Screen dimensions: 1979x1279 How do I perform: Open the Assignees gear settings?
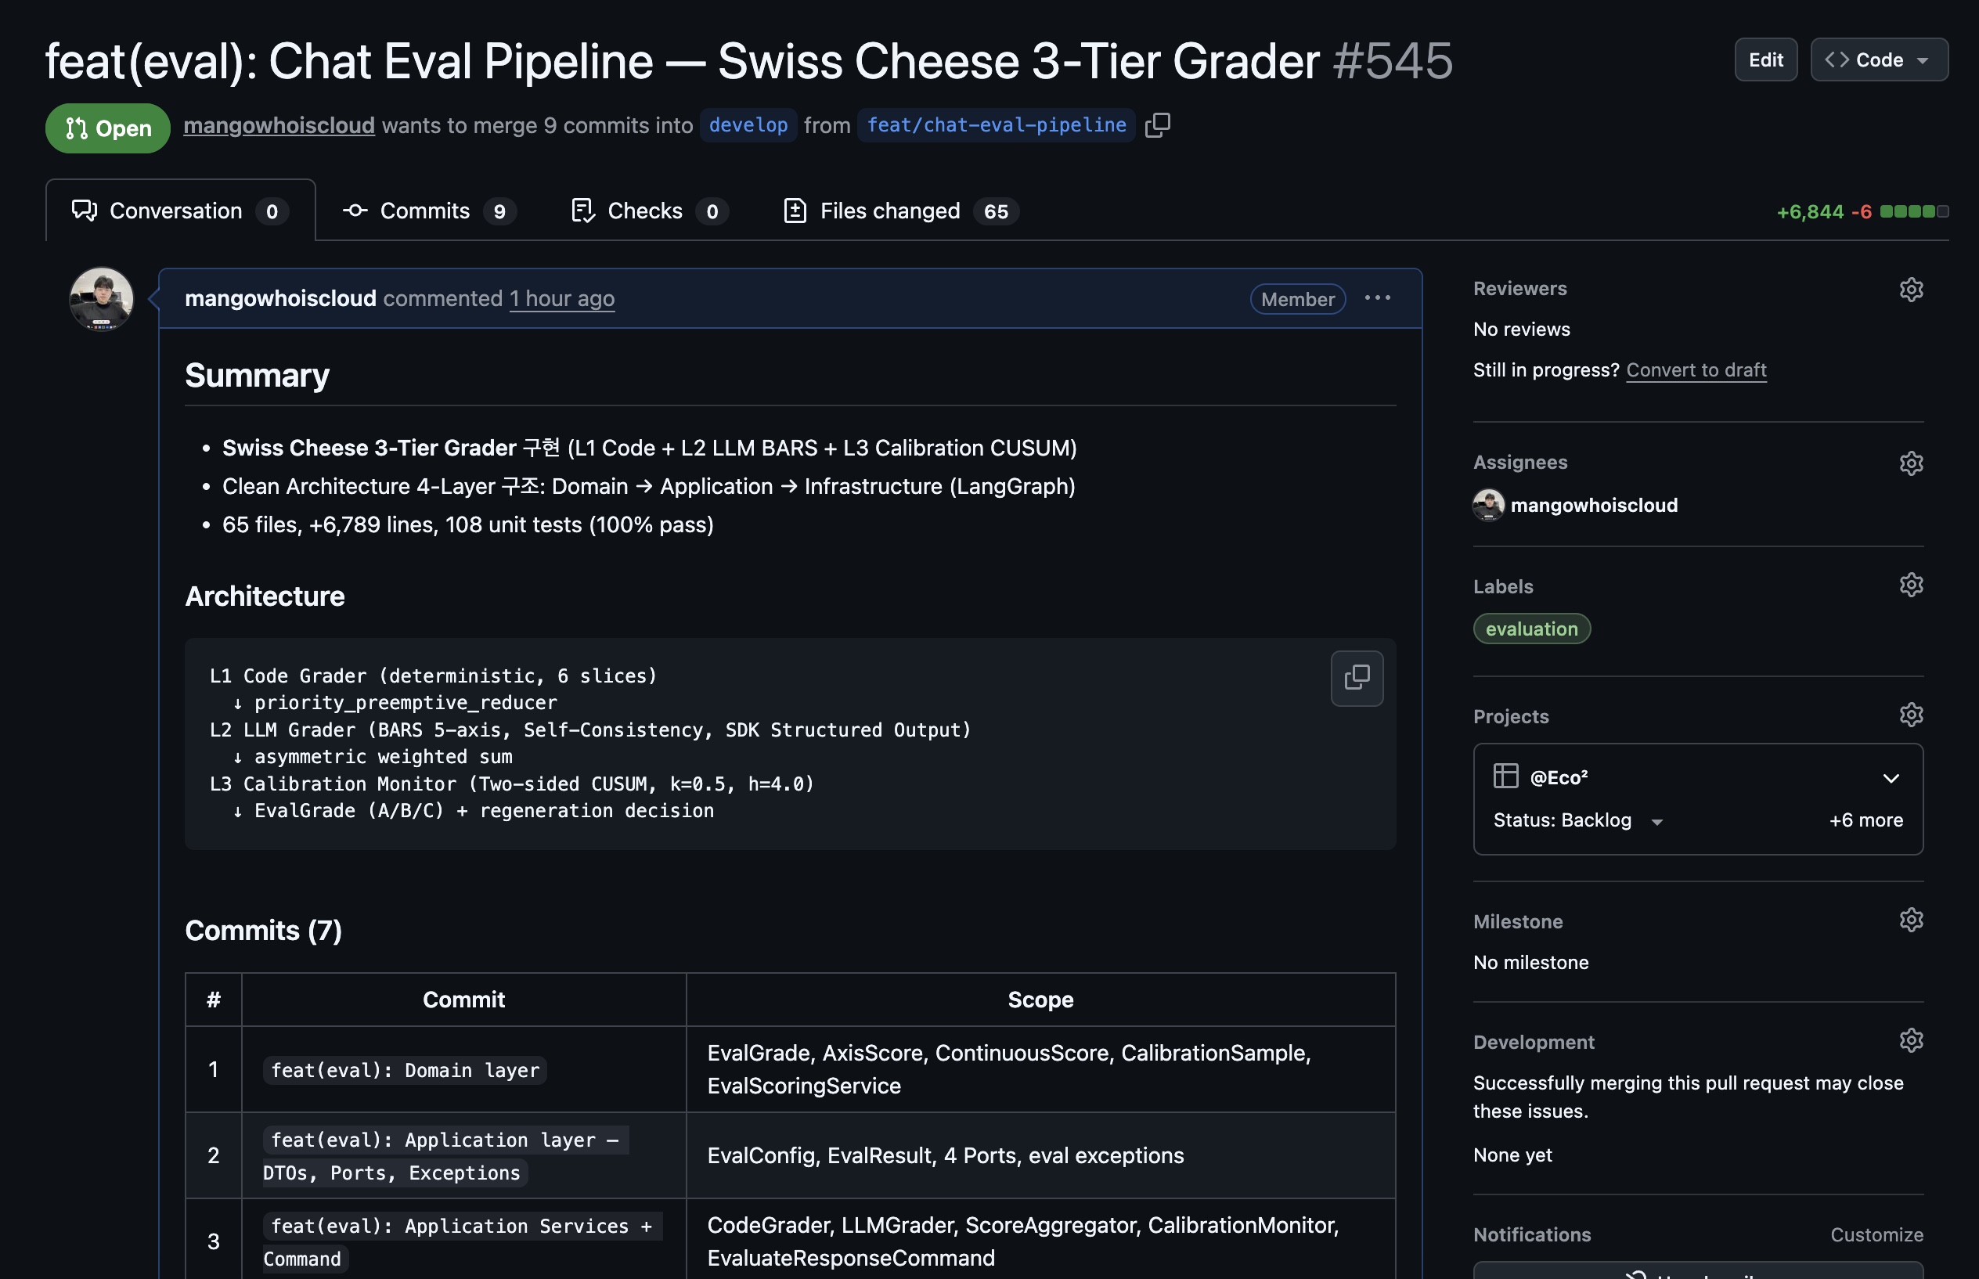(x=1910, y=463)
